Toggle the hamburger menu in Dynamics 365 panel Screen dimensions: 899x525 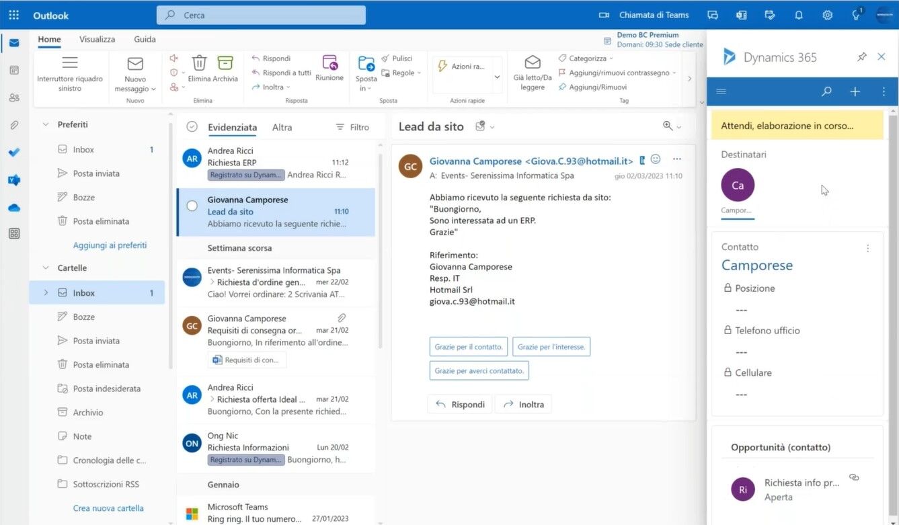(721, 91)
